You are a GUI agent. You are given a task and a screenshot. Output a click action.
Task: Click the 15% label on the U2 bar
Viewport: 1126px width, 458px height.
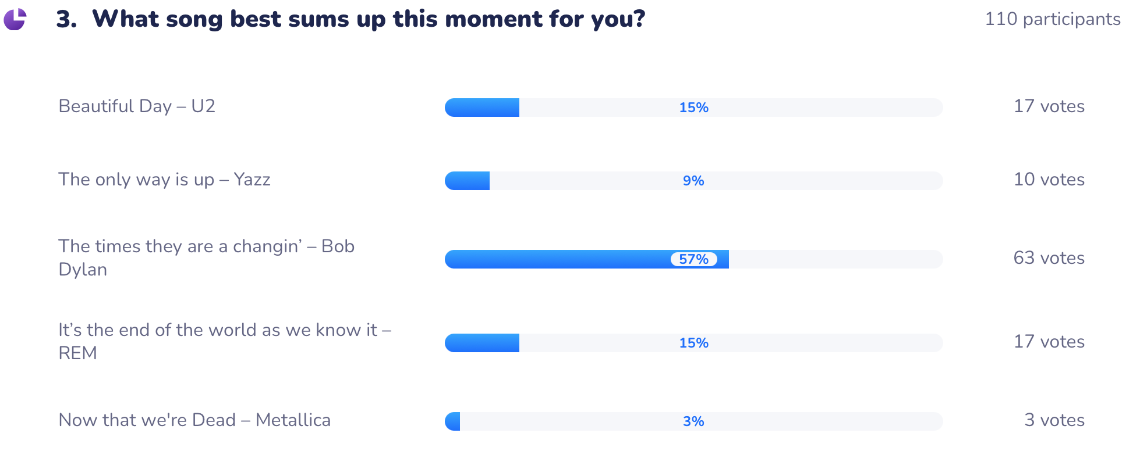693,108
